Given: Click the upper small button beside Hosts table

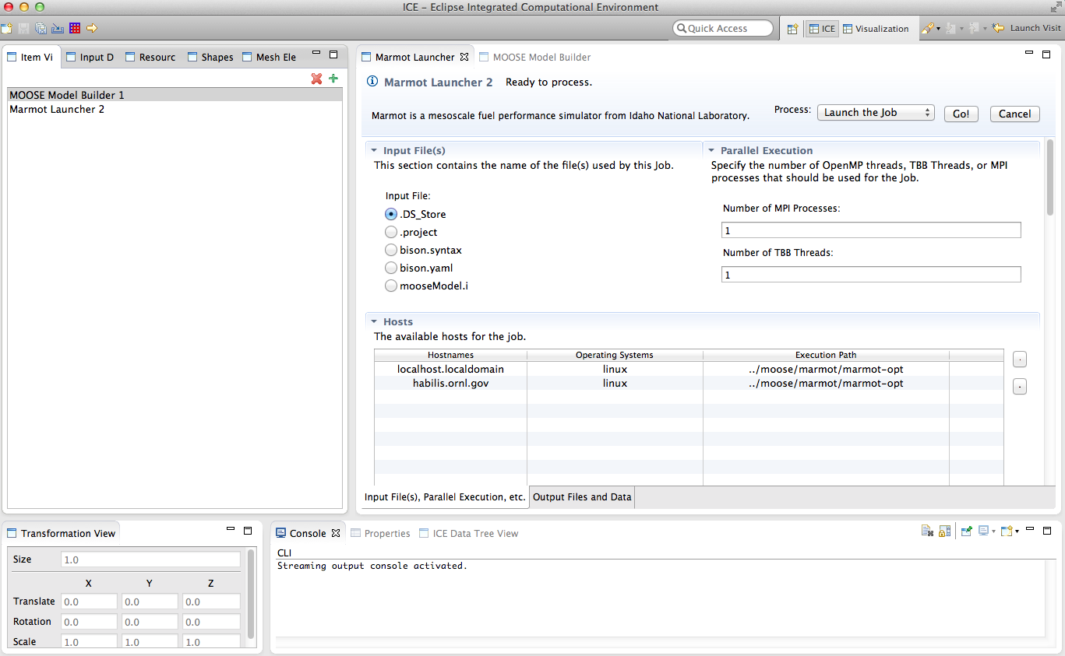Looking at the screenshot, I should point(1020,360).
